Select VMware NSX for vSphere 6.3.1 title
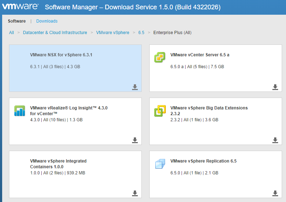 click(61, 55)
